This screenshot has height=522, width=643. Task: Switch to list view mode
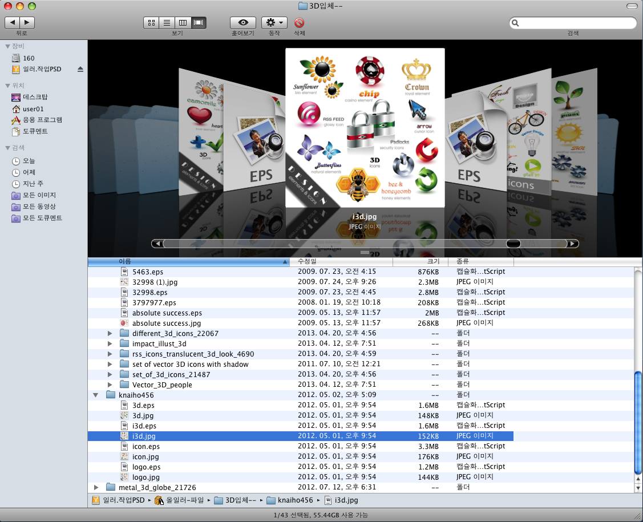[x=167, y=23]
